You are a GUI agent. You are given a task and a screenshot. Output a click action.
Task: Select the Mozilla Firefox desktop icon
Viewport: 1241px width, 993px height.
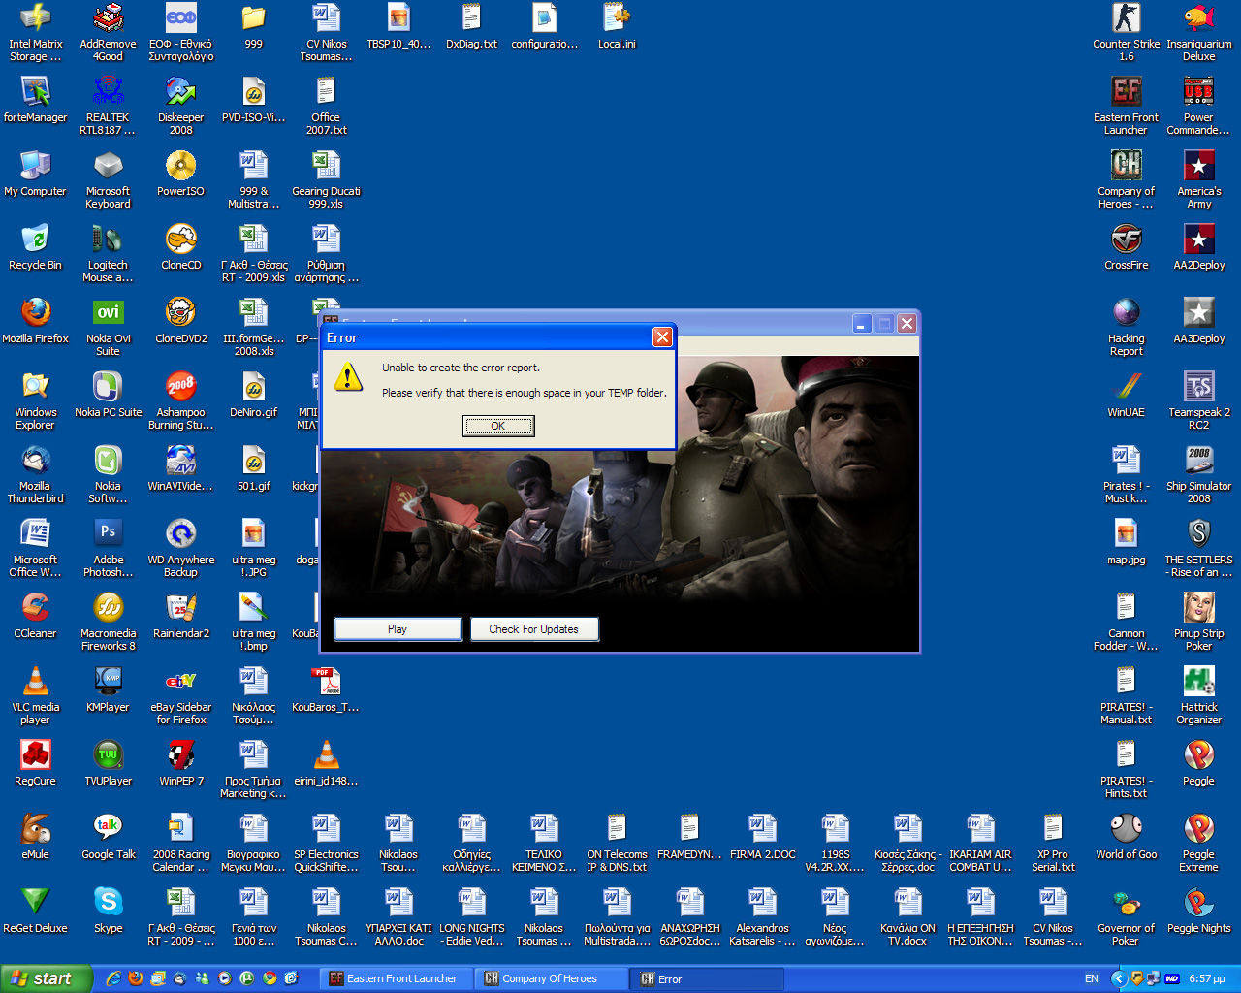coord(36,320)
